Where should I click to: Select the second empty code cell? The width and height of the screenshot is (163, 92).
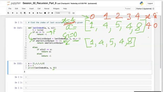coord(87,83)
